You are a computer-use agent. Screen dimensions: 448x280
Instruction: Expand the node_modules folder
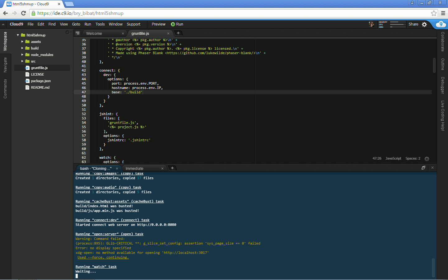(x=22, y=55)
